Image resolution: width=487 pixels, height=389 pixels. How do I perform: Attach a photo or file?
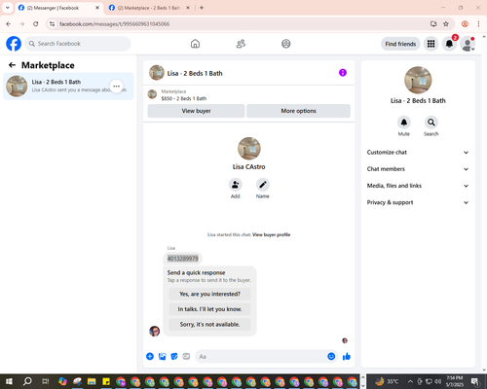pyautogui.click(x=162, y=357)
